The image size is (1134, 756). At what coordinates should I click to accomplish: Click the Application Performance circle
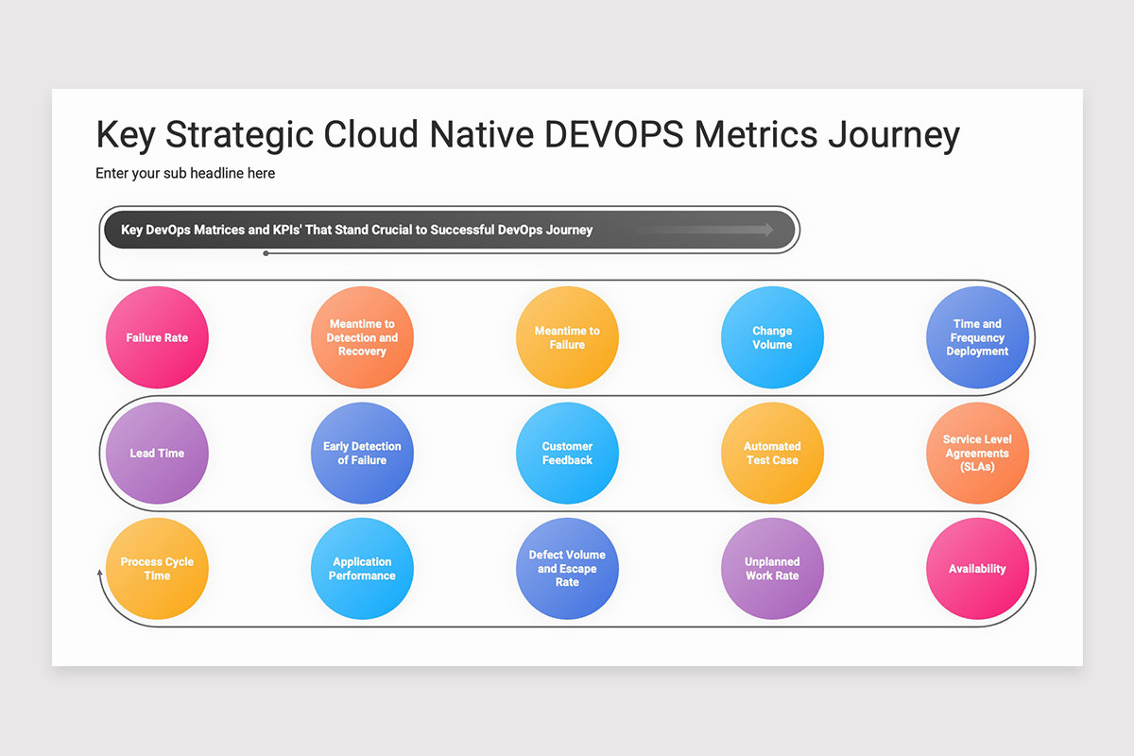(362, 568)
